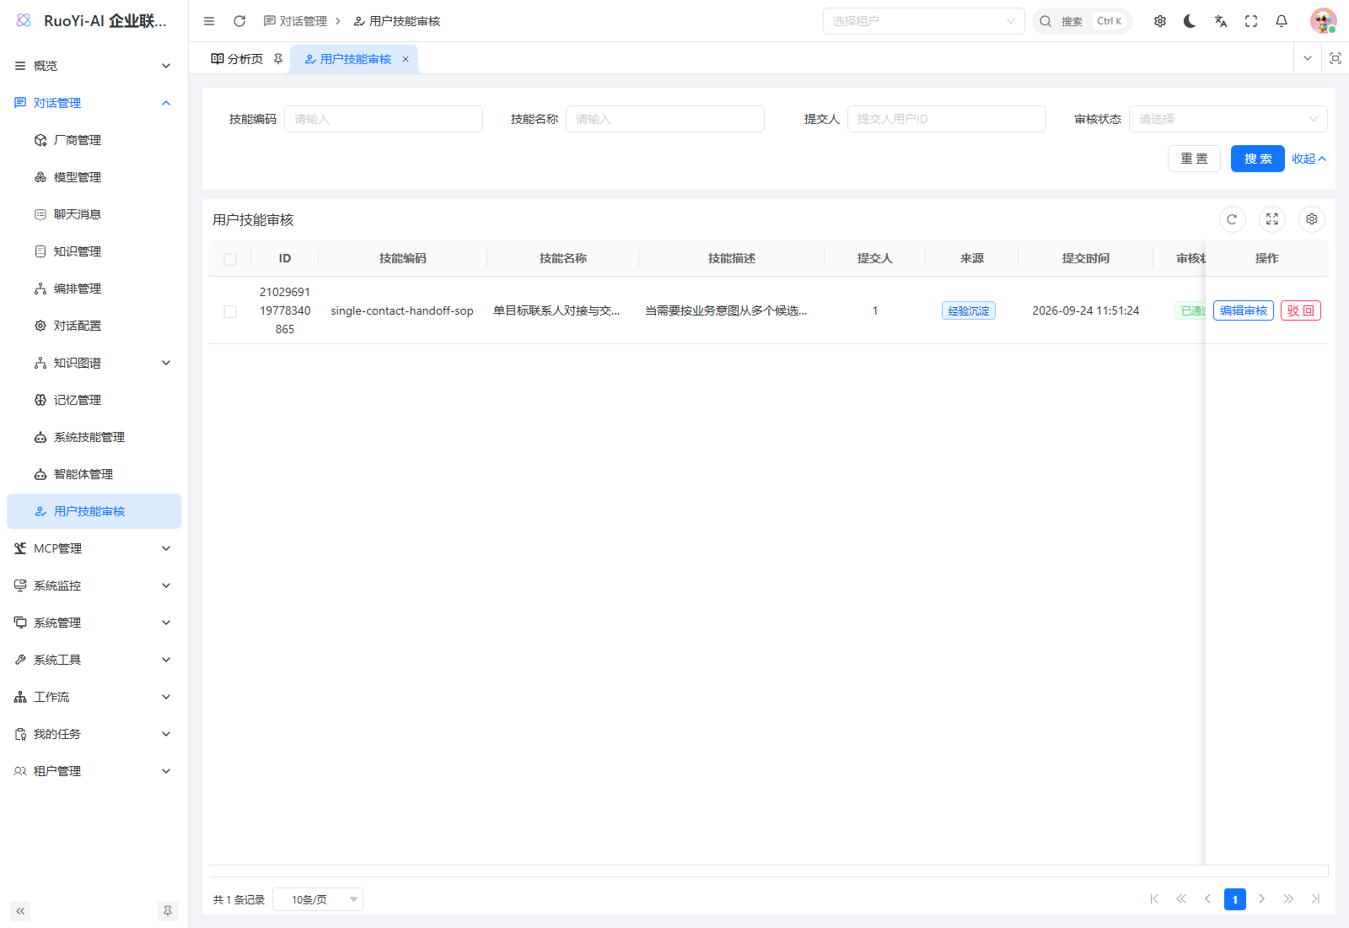This screenshot has height=928, width=1349.
Task: Click the page refresh icon in header
Action: click(239, 21)
